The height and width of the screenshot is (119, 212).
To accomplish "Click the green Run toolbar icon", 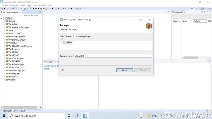I will (x=36, y=9).
